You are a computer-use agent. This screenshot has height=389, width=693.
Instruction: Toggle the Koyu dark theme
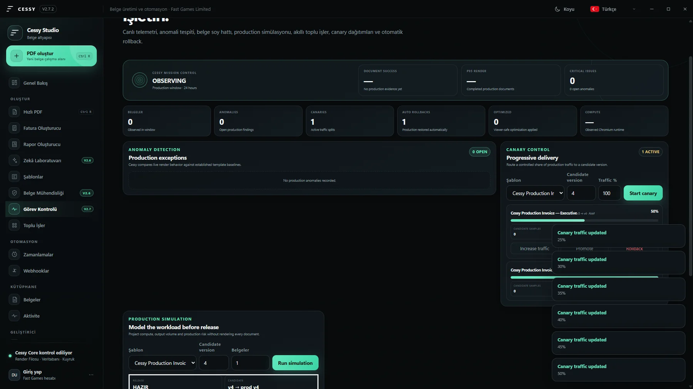pyautogui.click(x=564, y=9)
